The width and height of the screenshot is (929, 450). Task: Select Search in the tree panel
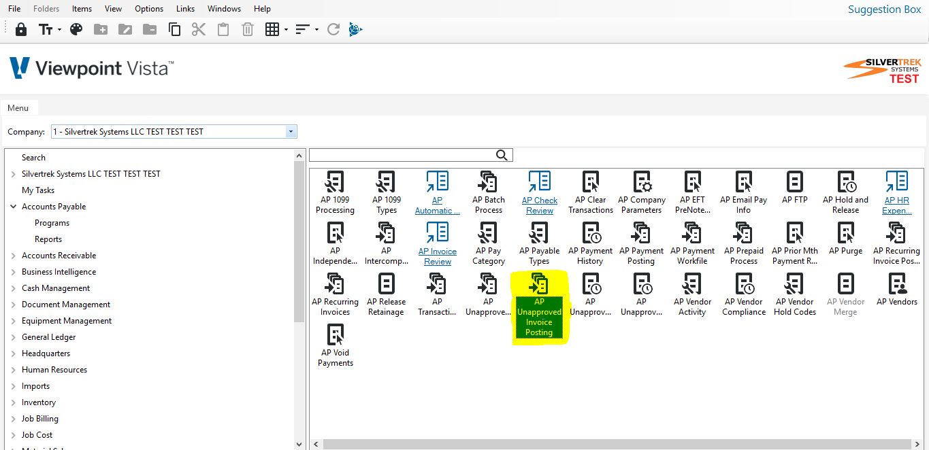point(33,158)
